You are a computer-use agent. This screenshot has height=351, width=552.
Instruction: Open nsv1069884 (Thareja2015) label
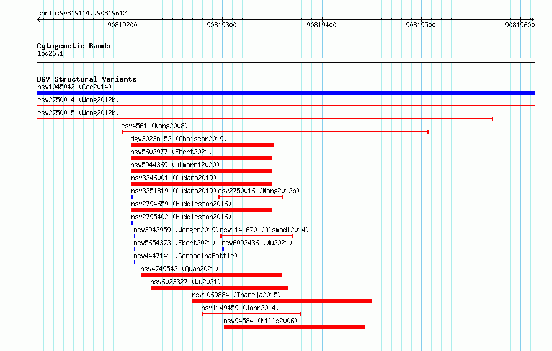click(x=236, y=295)
